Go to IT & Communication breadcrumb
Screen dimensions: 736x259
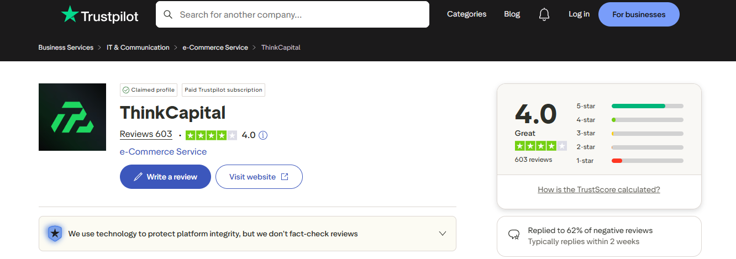138,47
